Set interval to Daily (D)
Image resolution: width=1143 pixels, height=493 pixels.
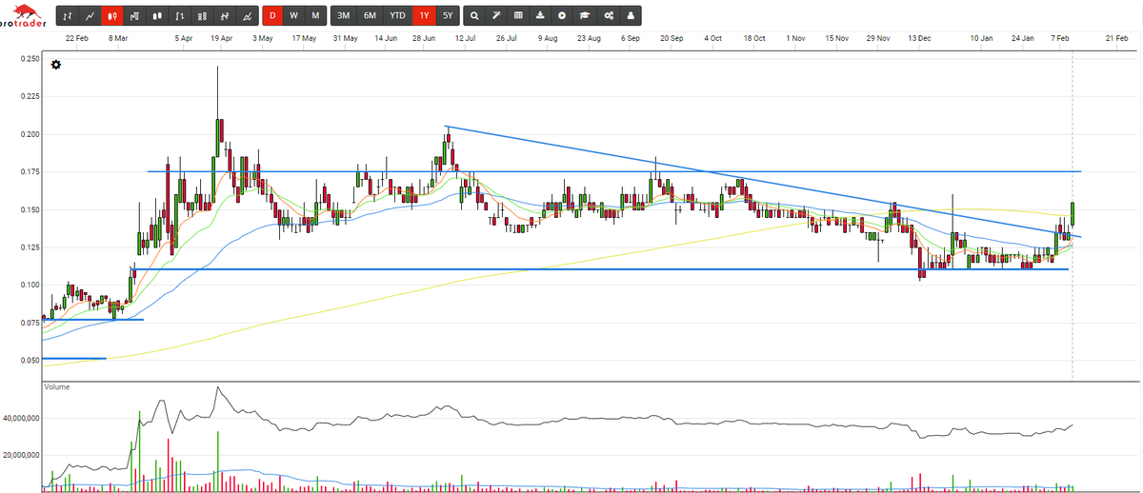(272, 16)
